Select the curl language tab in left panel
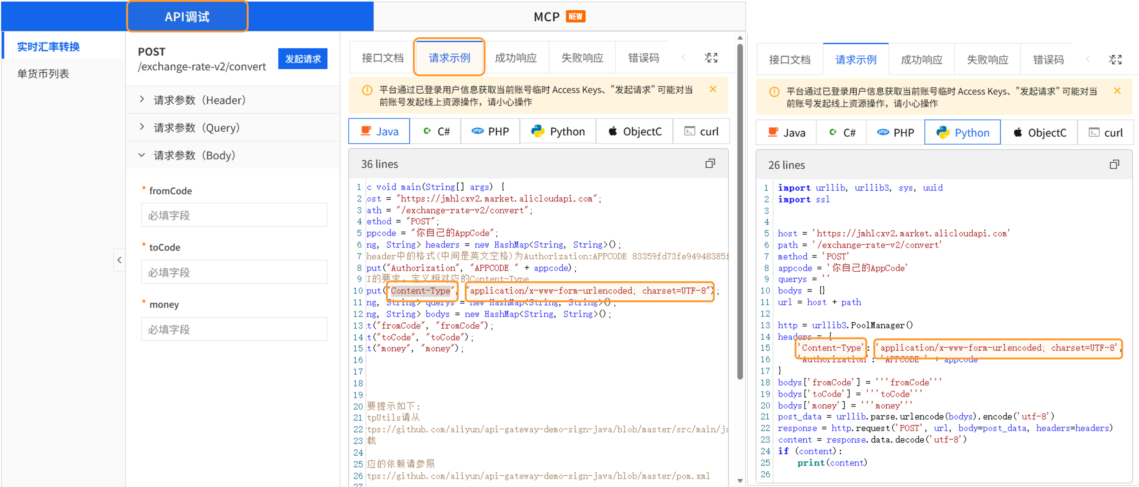 [701, 132]
